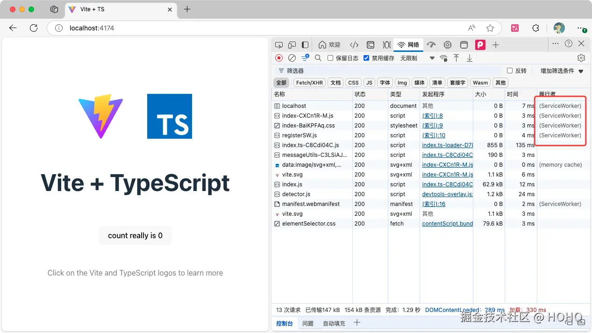Click the plus to add DevTools tool
Screen dimensions: 592x333
(496, 45)
